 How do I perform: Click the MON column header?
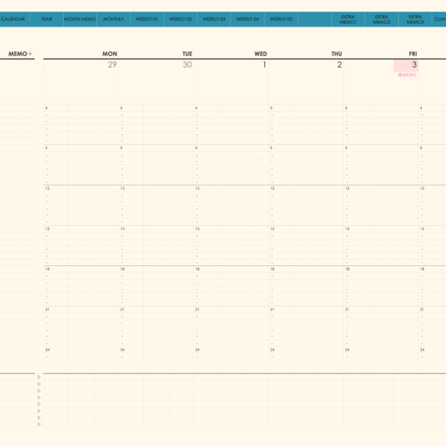[110, 54]
